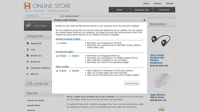The image size is (199, 111).
Task: Click the Sign in link
Action: pos(146,3)
